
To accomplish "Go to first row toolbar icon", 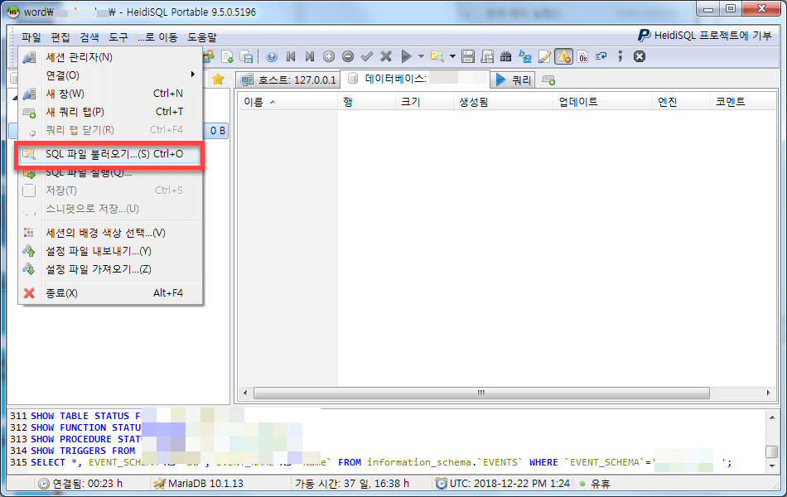I will [x=291, y=56].
